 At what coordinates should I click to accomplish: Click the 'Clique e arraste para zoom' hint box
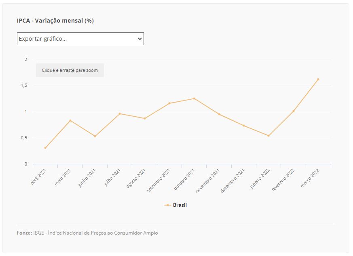pyautogui.click(x=70, y=70)
